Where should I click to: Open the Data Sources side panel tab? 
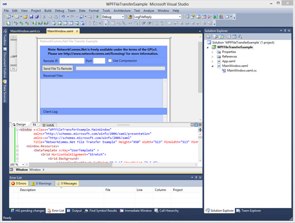[x=5, y=91]
